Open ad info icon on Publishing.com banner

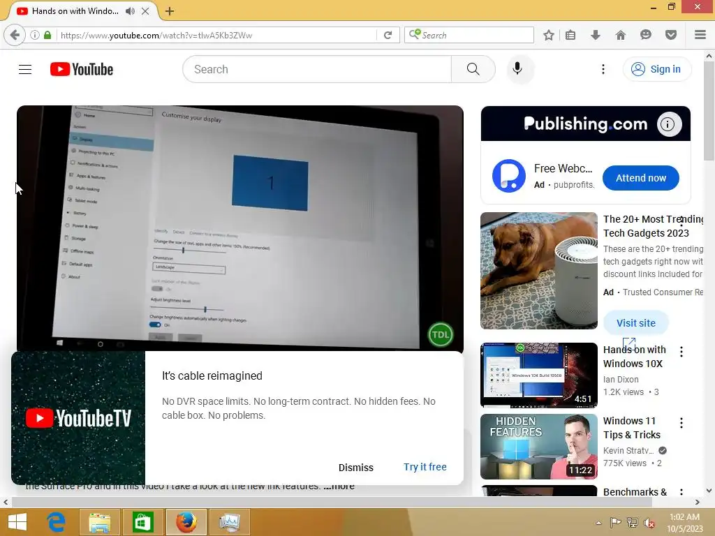668,124
